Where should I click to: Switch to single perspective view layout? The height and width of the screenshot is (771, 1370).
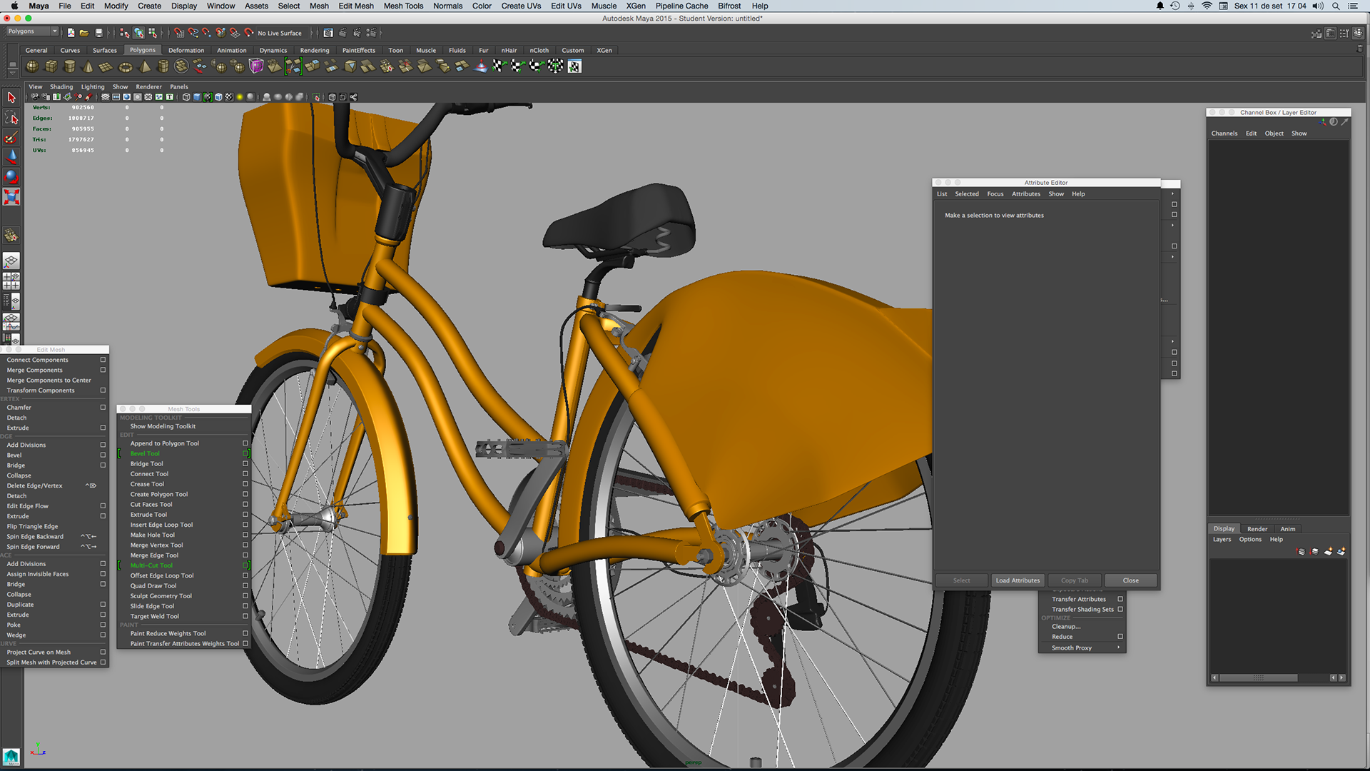pos(11,261)
